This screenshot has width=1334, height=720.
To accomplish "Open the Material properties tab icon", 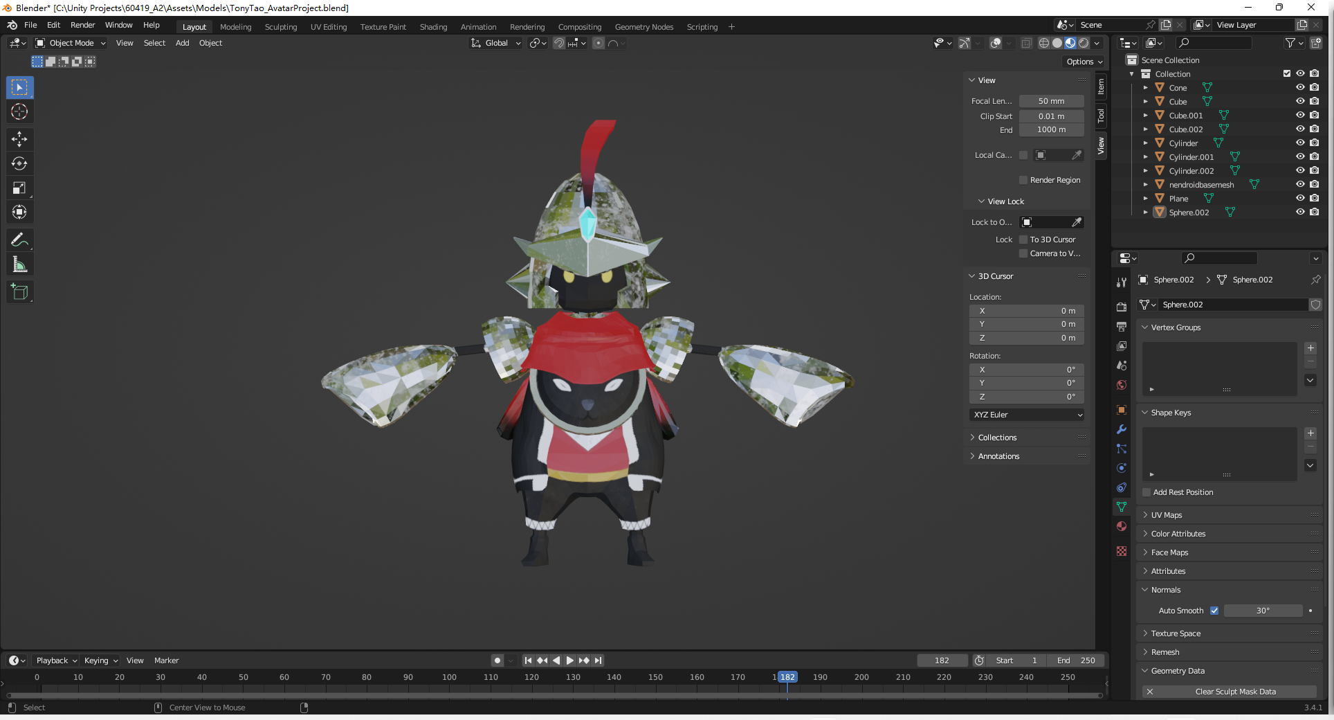I will (x=1122, y=526).
